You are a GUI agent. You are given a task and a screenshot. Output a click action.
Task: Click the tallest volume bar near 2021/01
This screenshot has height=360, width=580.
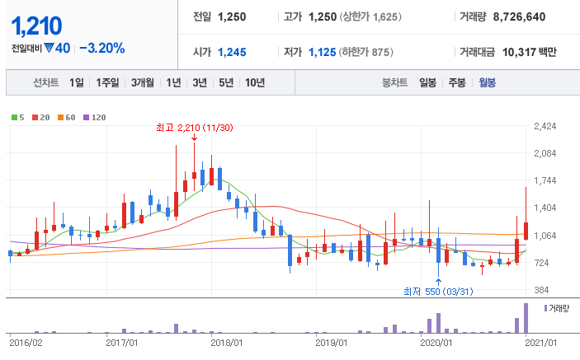(x=526, y=318)
